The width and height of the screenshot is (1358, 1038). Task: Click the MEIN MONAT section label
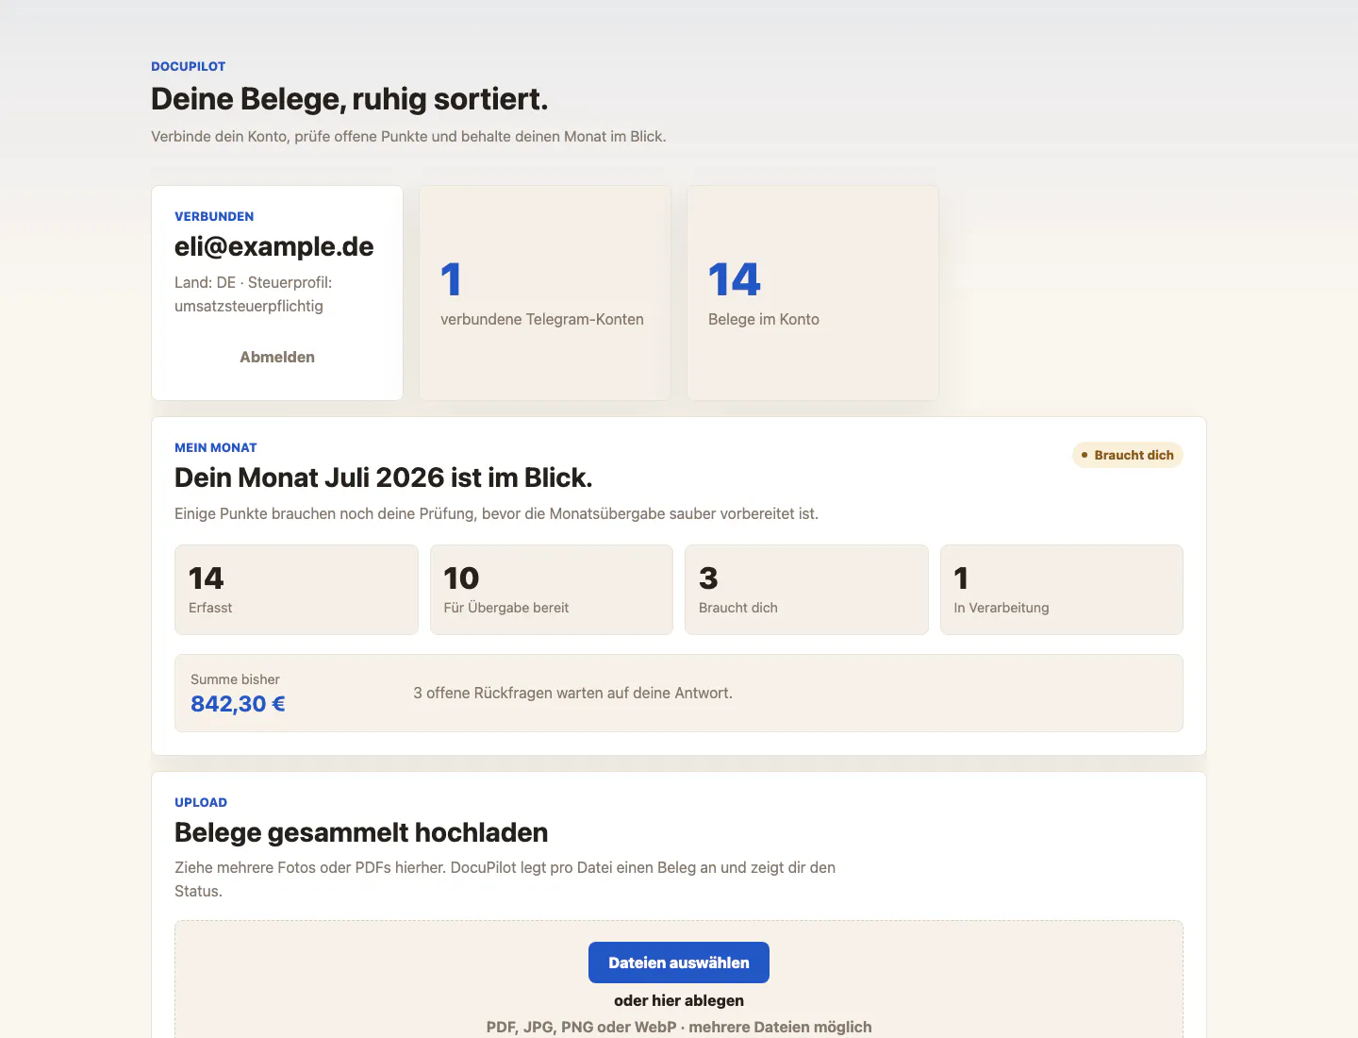coord(216,448)
